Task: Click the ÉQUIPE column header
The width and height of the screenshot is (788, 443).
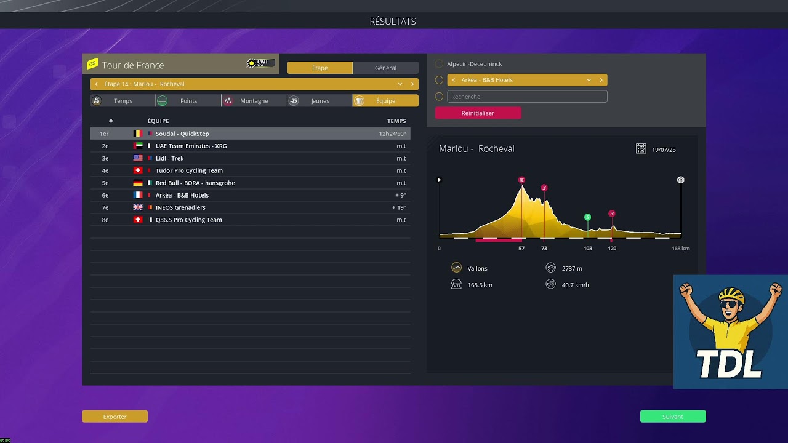Action: (x=158, y=121)
